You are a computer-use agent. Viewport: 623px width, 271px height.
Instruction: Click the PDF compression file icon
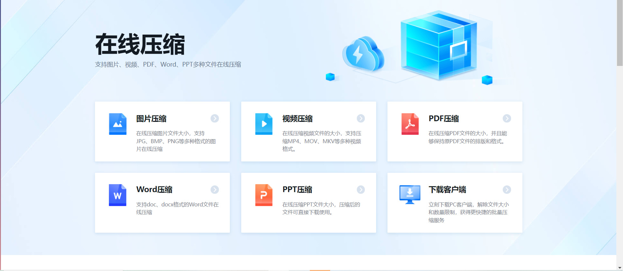pos(410,124)
